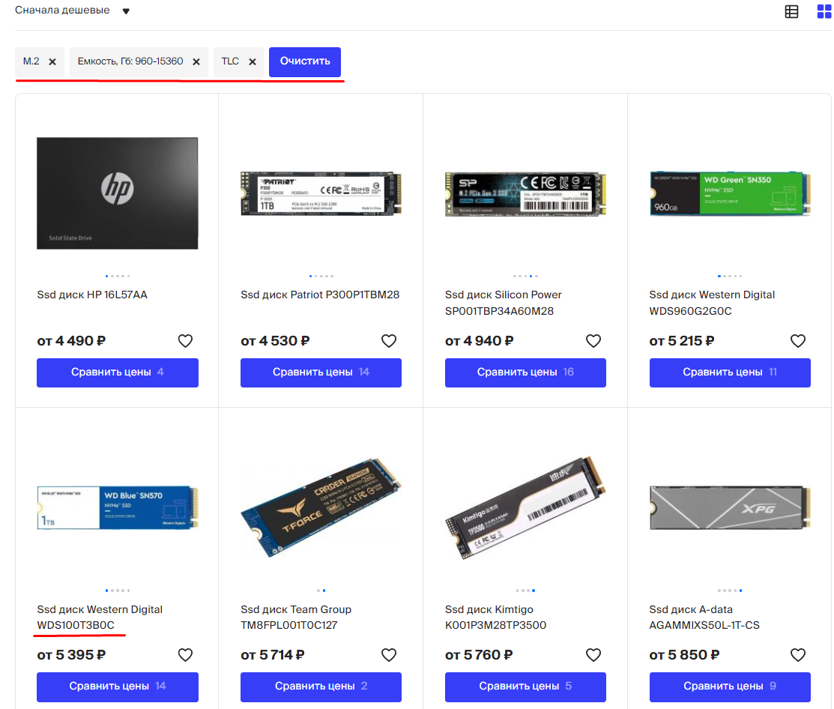The width and height of the screenshot is (834, 709).
Task: Add WDS100T3B0C to favorites
Action: click(185, 655)
